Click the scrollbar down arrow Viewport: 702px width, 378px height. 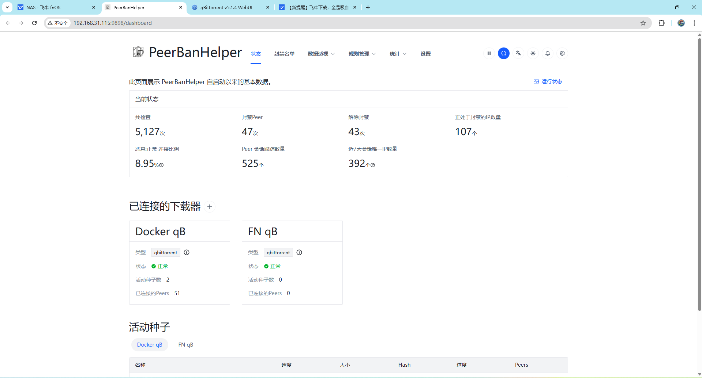pyautogui.click(x=699, y=374)
